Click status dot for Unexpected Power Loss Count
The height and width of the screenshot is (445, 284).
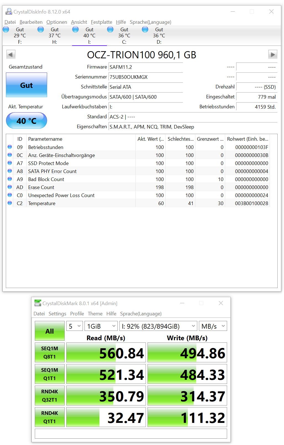pos(10,195)
